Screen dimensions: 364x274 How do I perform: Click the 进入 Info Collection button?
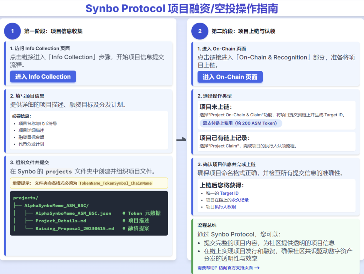43,77
